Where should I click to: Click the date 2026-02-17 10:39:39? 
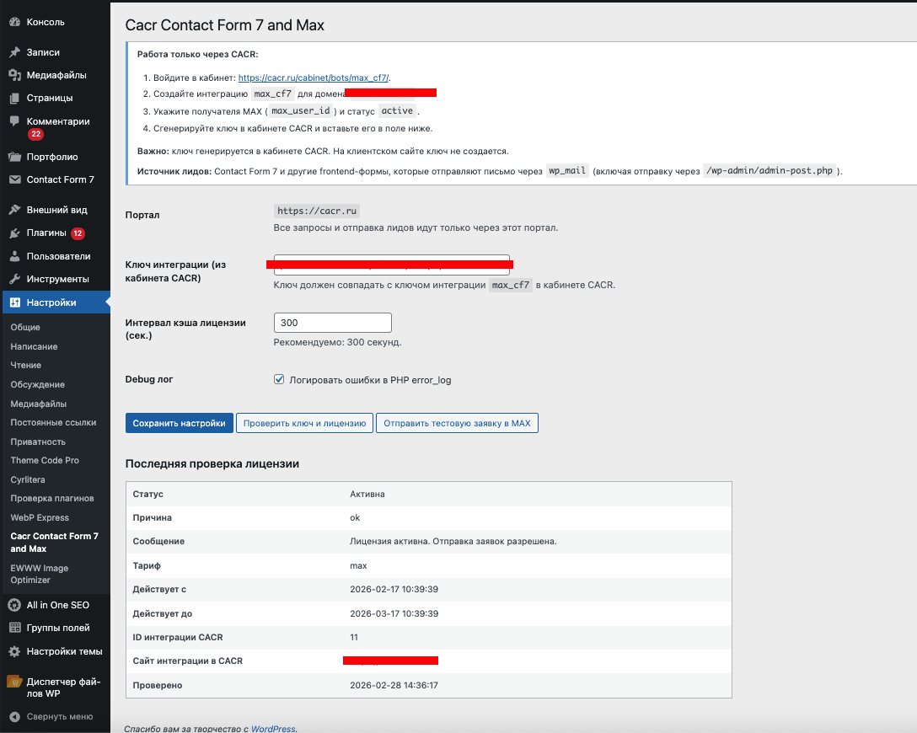coord(394,589)
